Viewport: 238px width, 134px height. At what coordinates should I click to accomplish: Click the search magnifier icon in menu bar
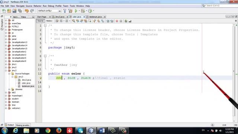click(x=203, y=6)
